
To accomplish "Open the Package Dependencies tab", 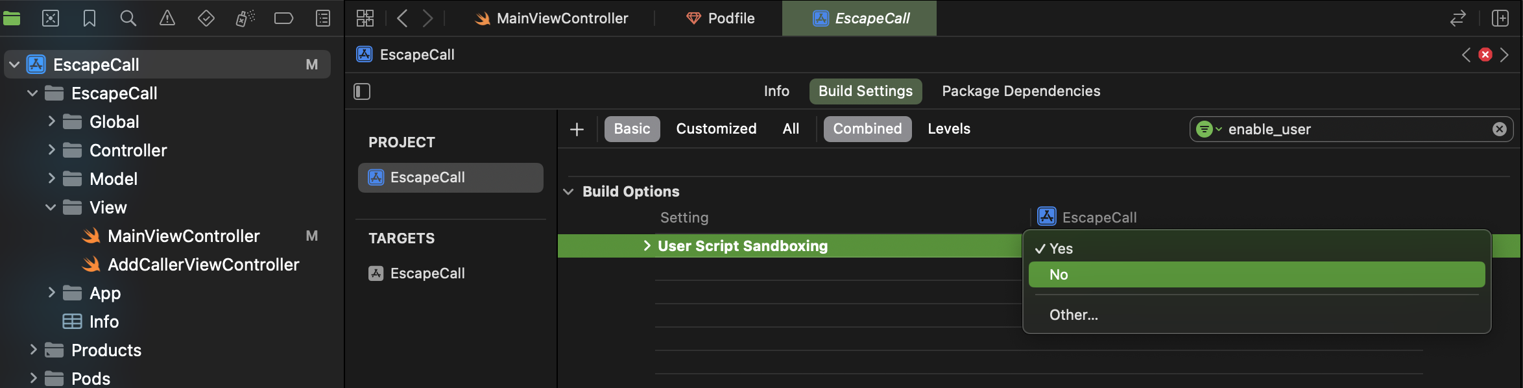I will 1021,91.
